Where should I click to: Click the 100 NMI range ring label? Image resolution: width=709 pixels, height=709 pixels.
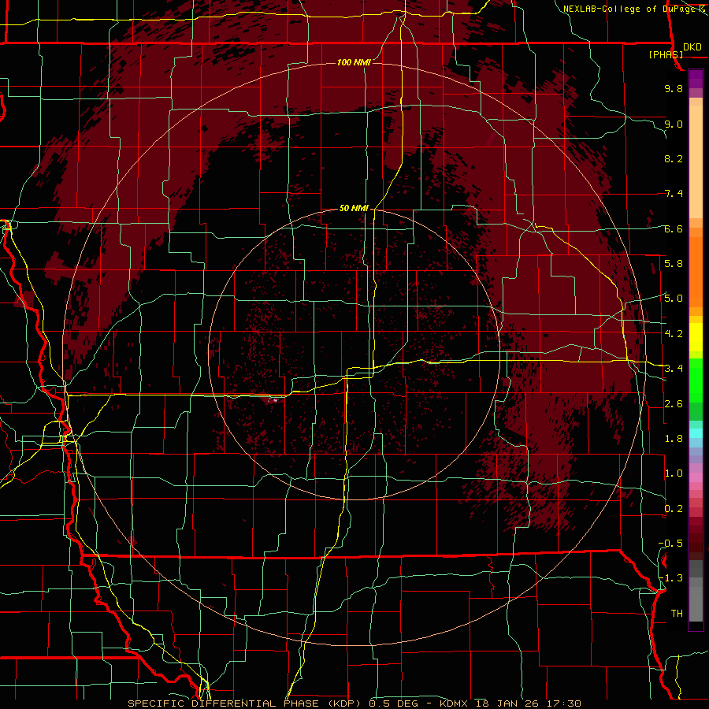pyautogui.click(x=354, y=62)
